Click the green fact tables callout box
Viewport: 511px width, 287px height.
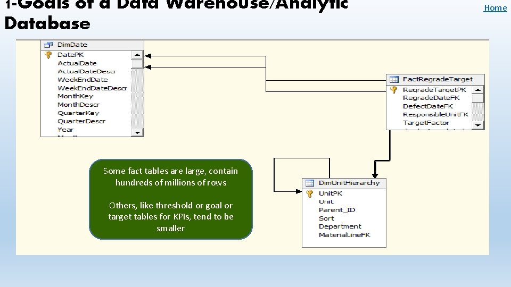171,199
